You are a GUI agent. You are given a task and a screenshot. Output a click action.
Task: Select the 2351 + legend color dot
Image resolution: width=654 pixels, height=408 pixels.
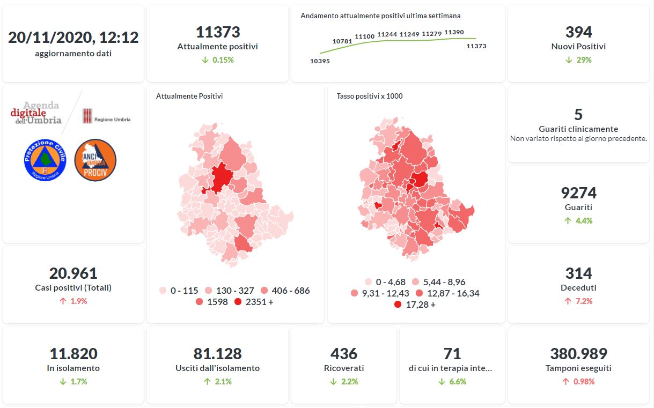[238, 302]
